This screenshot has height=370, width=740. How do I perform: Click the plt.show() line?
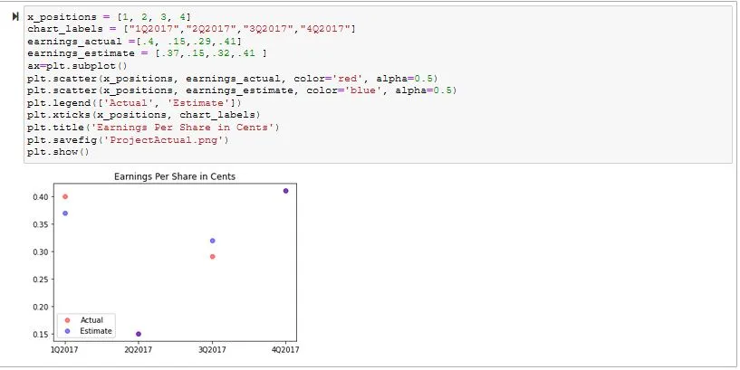pyautogui.click(x=58, y=152)
